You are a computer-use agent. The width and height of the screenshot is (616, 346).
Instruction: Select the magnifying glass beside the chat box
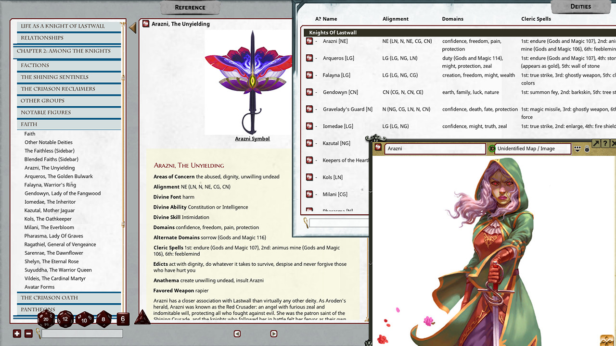[x=39, y=334]
